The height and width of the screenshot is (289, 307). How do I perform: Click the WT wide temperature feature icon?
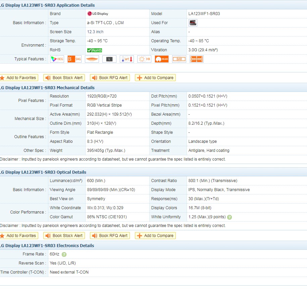click(127, 59)
